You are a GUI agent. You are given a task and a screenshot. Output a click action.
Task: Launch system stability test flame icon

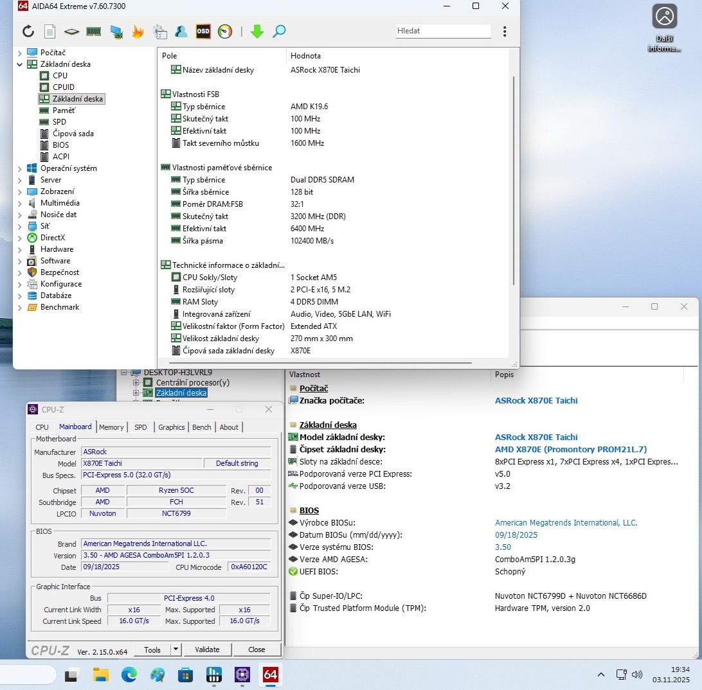(138, 31)
